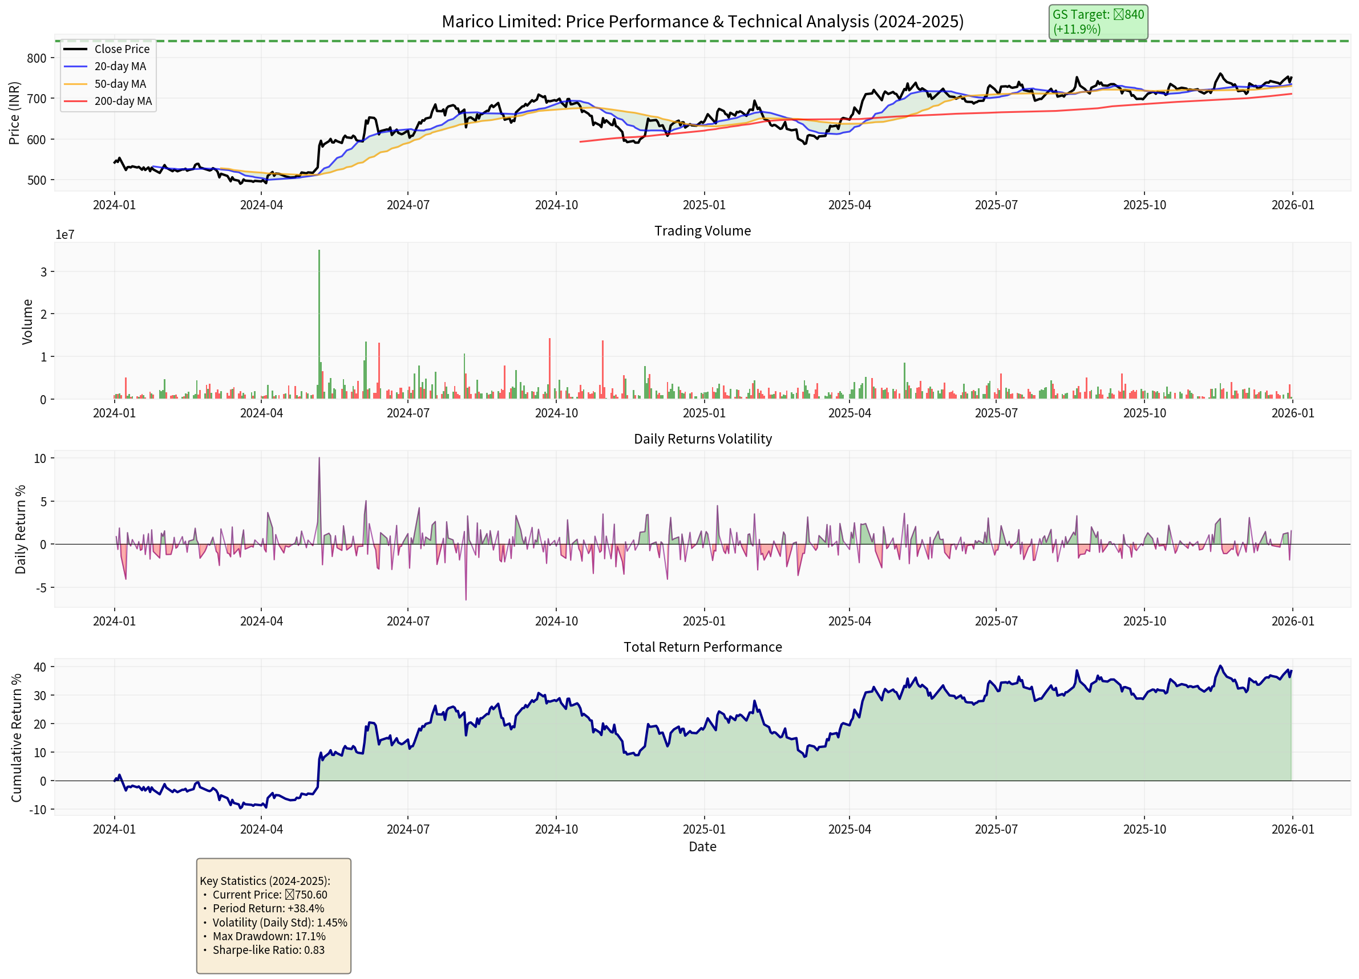This screenshot has width=1359, height=979.
Task: Click the Key Statistics box heading
Action: point(265,881)
